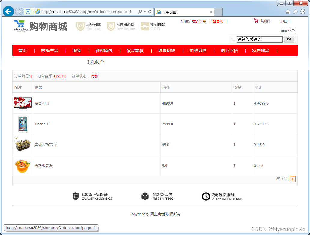Open the 后台登录 admin login link
310x235 pixels.
coord(288,30)
